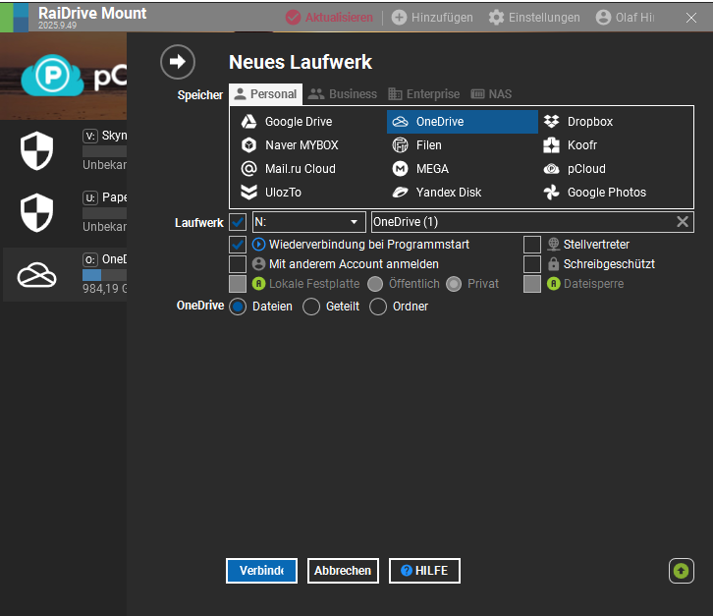Click the pCloud logo banner in sidebar
Image resolution: width=713 pixels, height=616 pixels.
click(63, 76)
